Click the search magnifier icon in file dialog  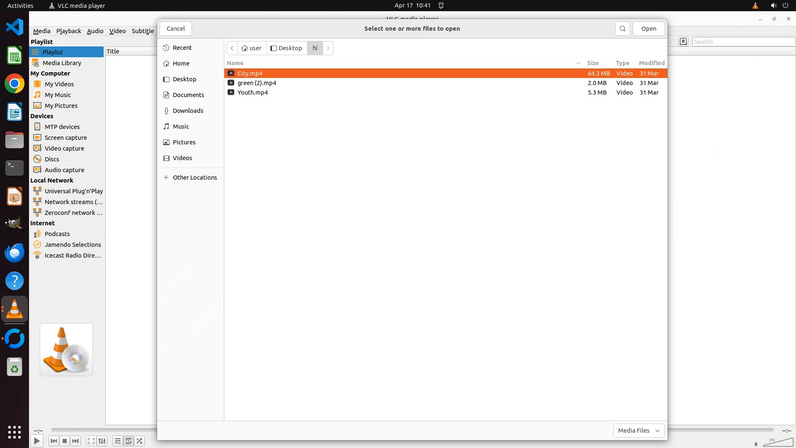(x=622, y=29)
